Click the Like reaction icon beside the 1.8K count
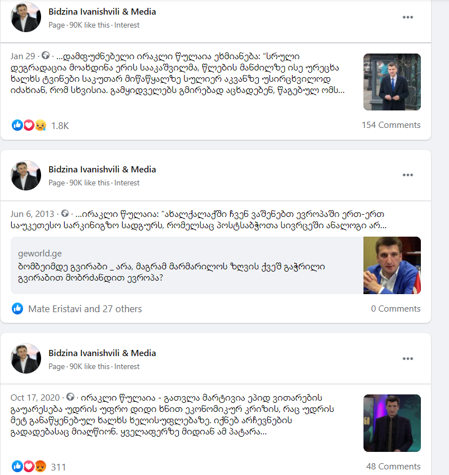This screenshot has height=475, width=449. coord(17,125)
